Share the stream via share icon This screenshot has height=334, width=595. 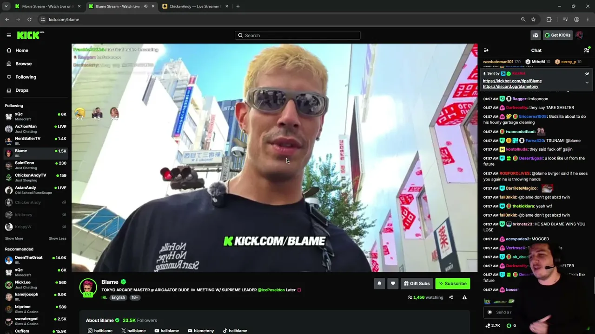click(x=451, y=297)
